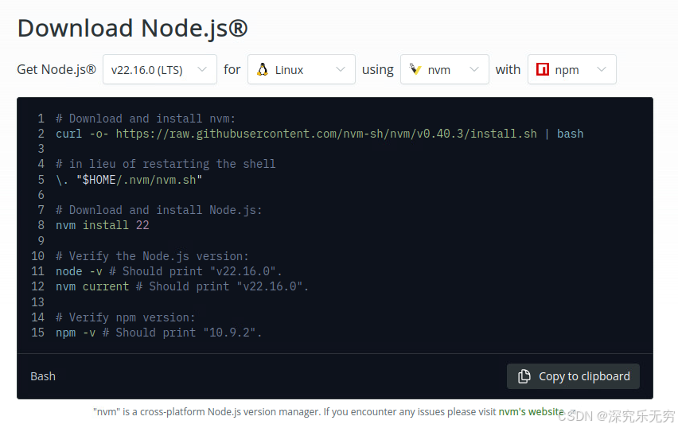
Task: Click the $HOME/.nvm/nvm.sh source line
Action: 129,180
